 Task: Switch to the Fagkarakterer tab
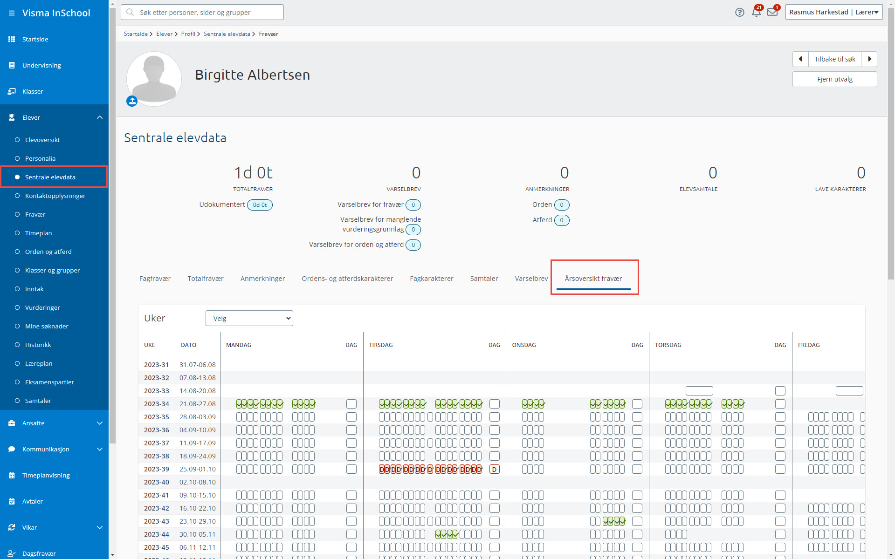(432, 279)
